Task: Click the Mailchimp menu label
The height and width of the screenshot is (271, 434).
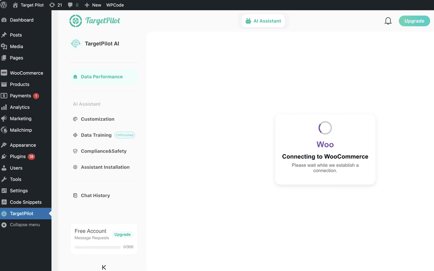Action: point(21,130)
